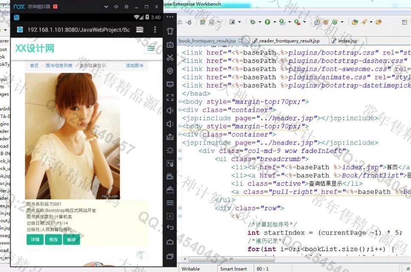Lower volume with the quieter speaker icon
411x272 pixels.
coord(170,124)
